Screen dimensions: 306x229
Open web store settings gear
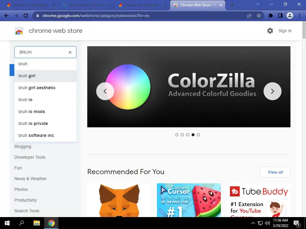(x=270, y=31)
